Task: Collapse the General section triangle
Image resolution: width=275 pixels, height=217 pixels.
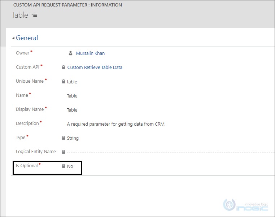Action: click(14, 38)
